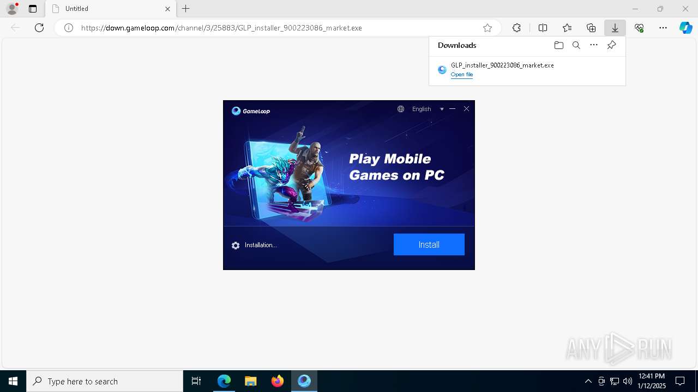This screenshot has height=392, width=698.
Task: Show hidden system tray icons
Action: [588, 381]
